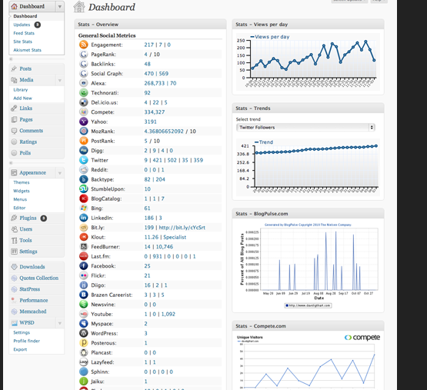The height and width of the screenshot is (390, 427).
Task: Click the Twitter bird icon
Action: [x=84, y=160]
